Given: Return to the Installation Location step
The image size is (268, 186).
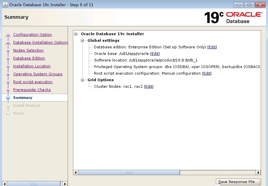Looking at the screenshot, I should tap(32, 66).
